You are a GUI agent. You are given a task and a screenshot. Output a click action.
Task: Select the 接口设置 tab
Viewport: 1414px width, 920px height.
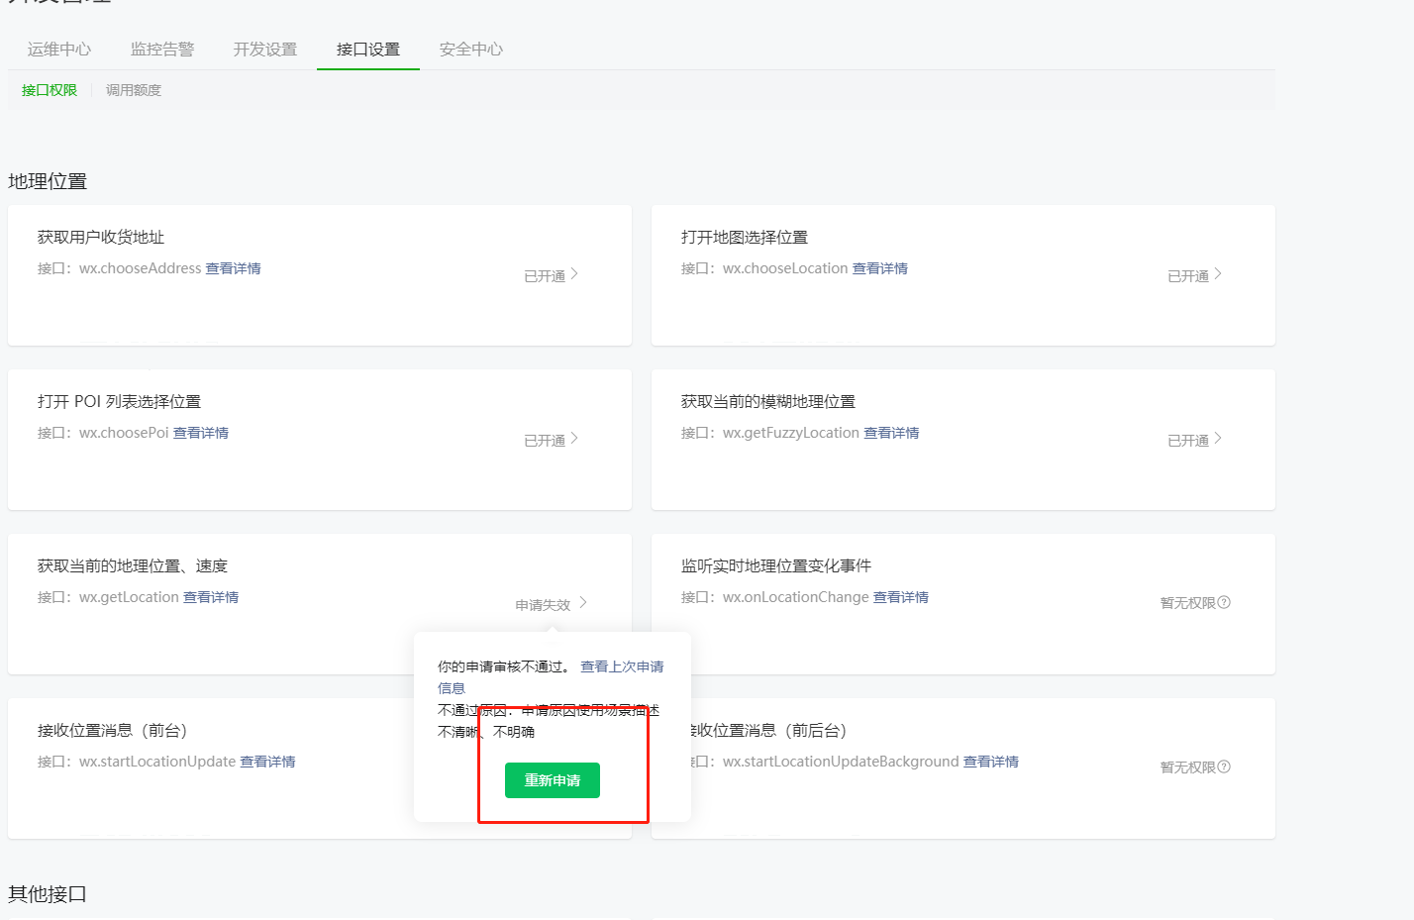[x=368, y=50]
